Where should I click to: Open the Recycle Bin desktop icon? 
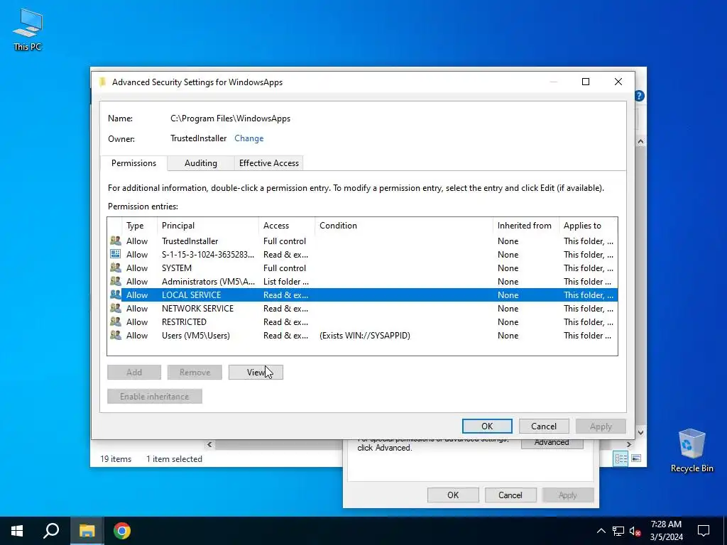(x=692, y=451)
